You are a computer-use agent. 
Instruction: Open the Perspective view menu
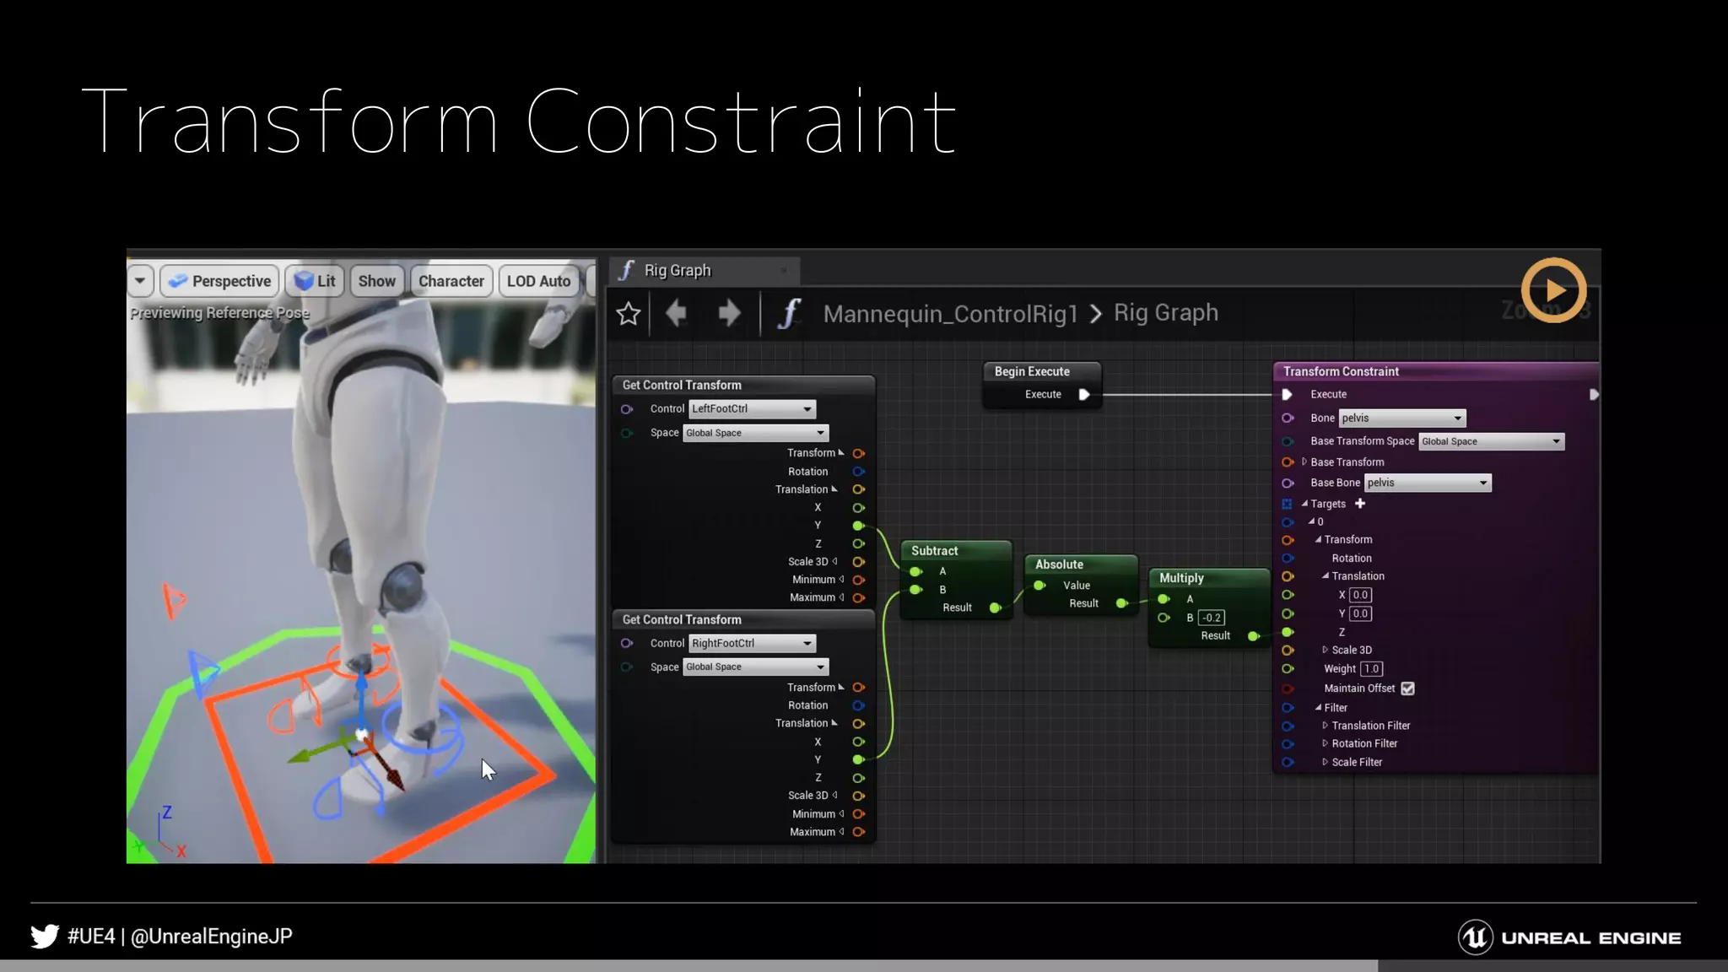[219, 281]
